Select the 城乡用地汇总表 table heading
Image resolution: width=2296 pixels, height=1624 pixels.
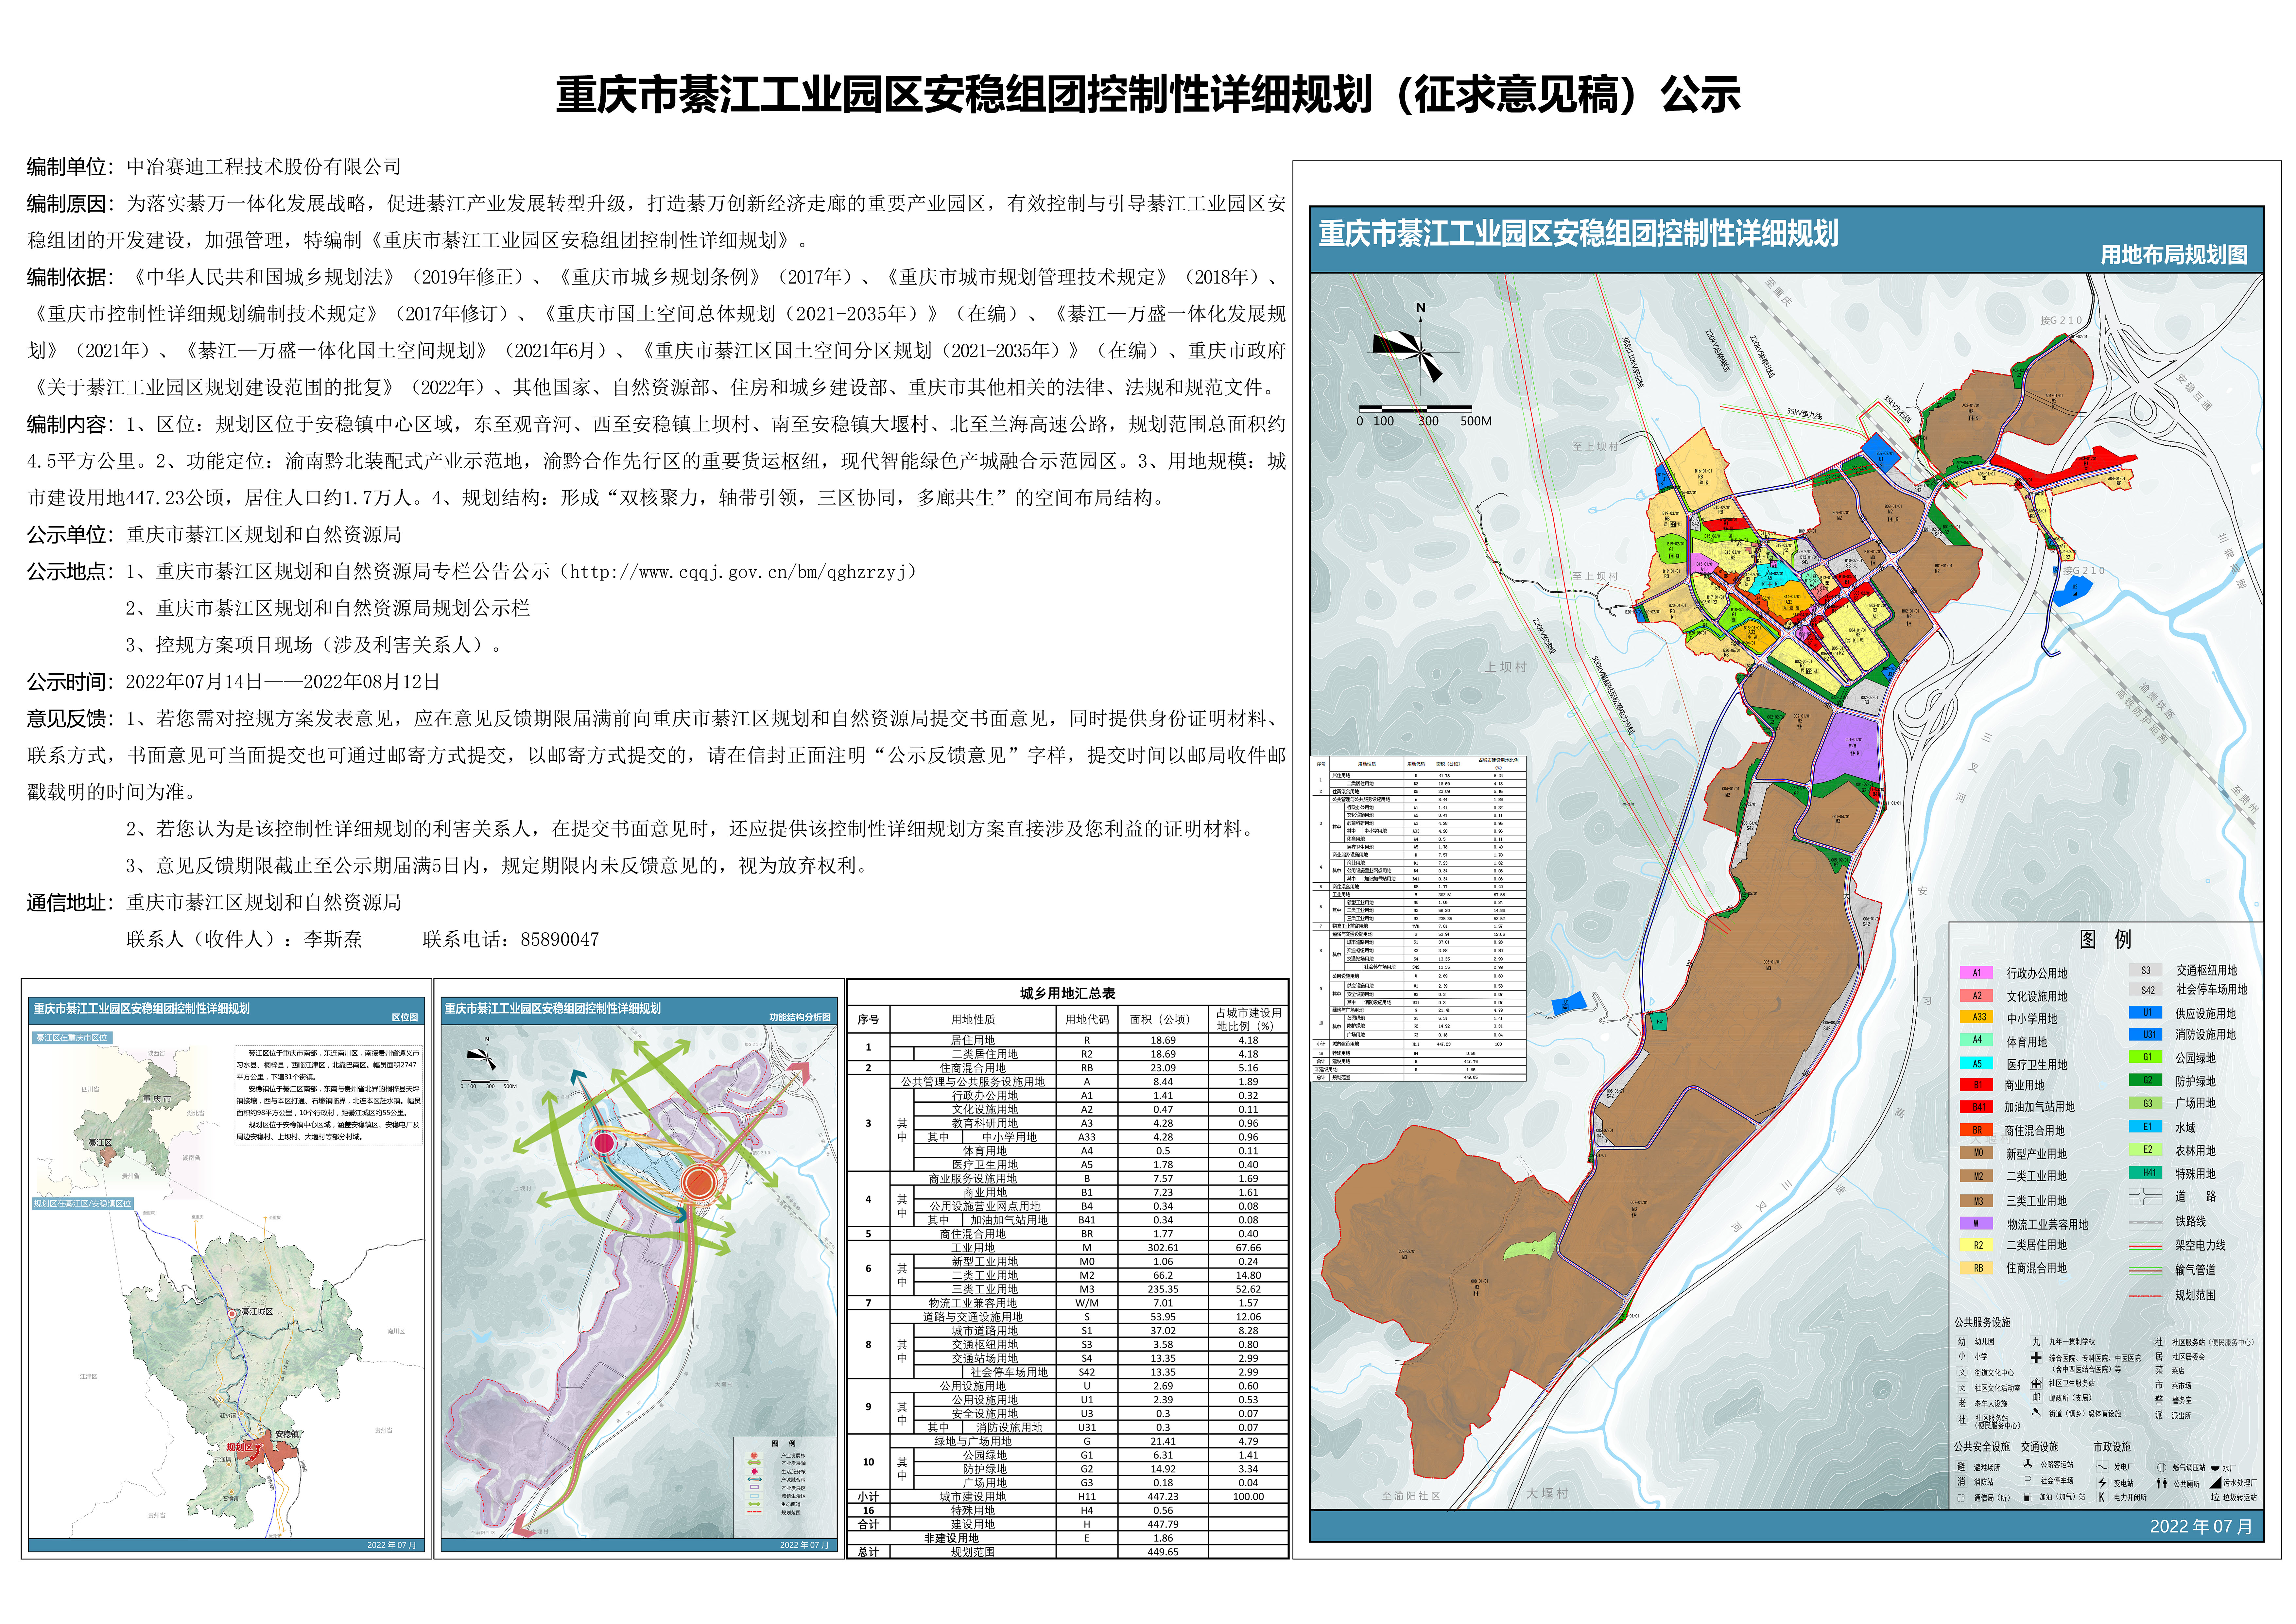[x=1067, y=993]
